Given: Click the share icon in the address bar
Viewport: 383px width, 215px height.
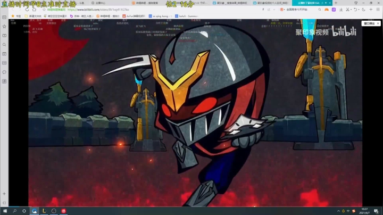Looking at the screenshot, I should 269,10.
